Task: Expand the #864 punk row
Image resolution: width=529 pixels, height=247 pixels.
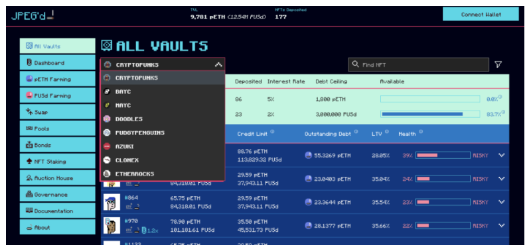Action: tap(501, 202)
